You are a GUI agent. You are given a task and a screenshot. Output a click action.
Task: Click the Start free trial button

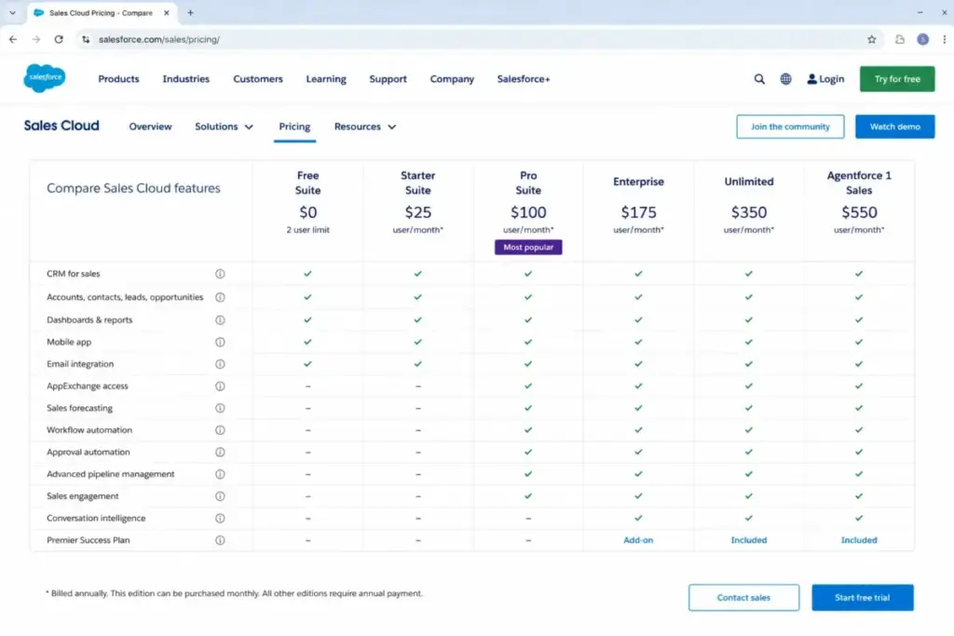(x=862, y=598)
